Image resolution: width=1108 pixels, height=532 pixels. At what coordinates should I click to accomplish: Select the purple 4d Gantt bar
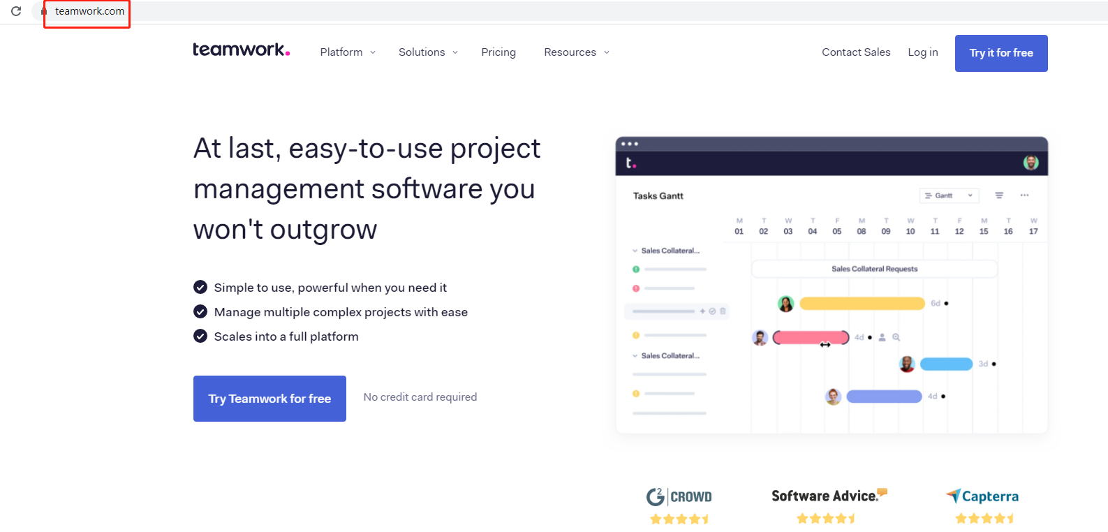click(884, 397)
